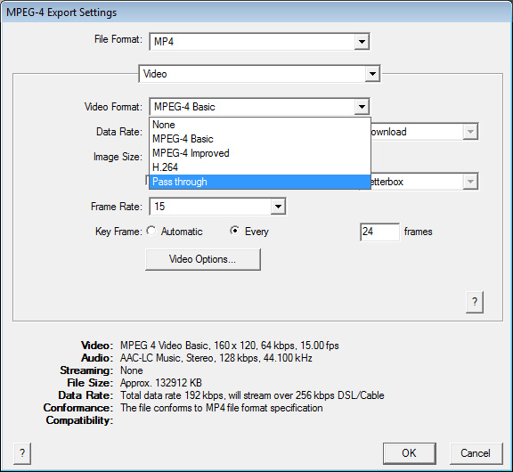Click the File Size Approx. 132912 KB text
The image size is (513, 472).
tap(161, 383)
